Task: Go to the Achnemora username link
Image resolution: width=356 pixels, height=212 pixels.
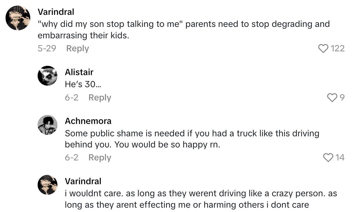Action: point(88,121)
